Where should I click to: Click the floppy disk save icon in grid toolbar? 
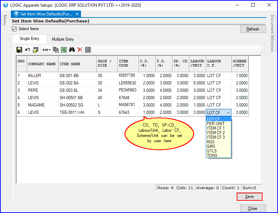[x=19, y=50]
